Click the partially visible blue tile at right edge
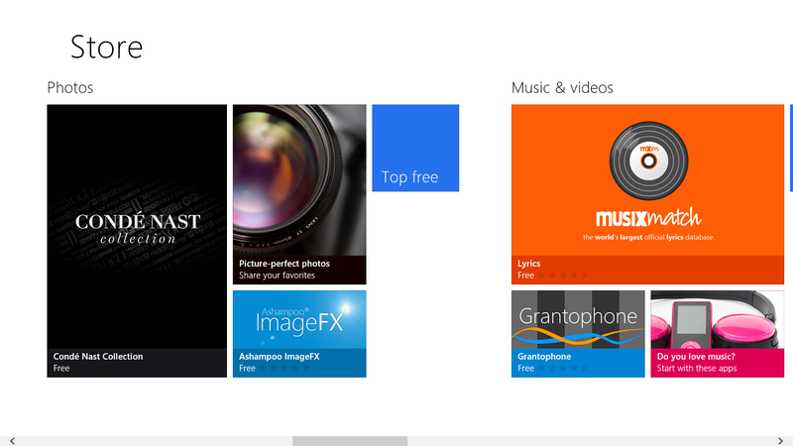 coord(791,148)
